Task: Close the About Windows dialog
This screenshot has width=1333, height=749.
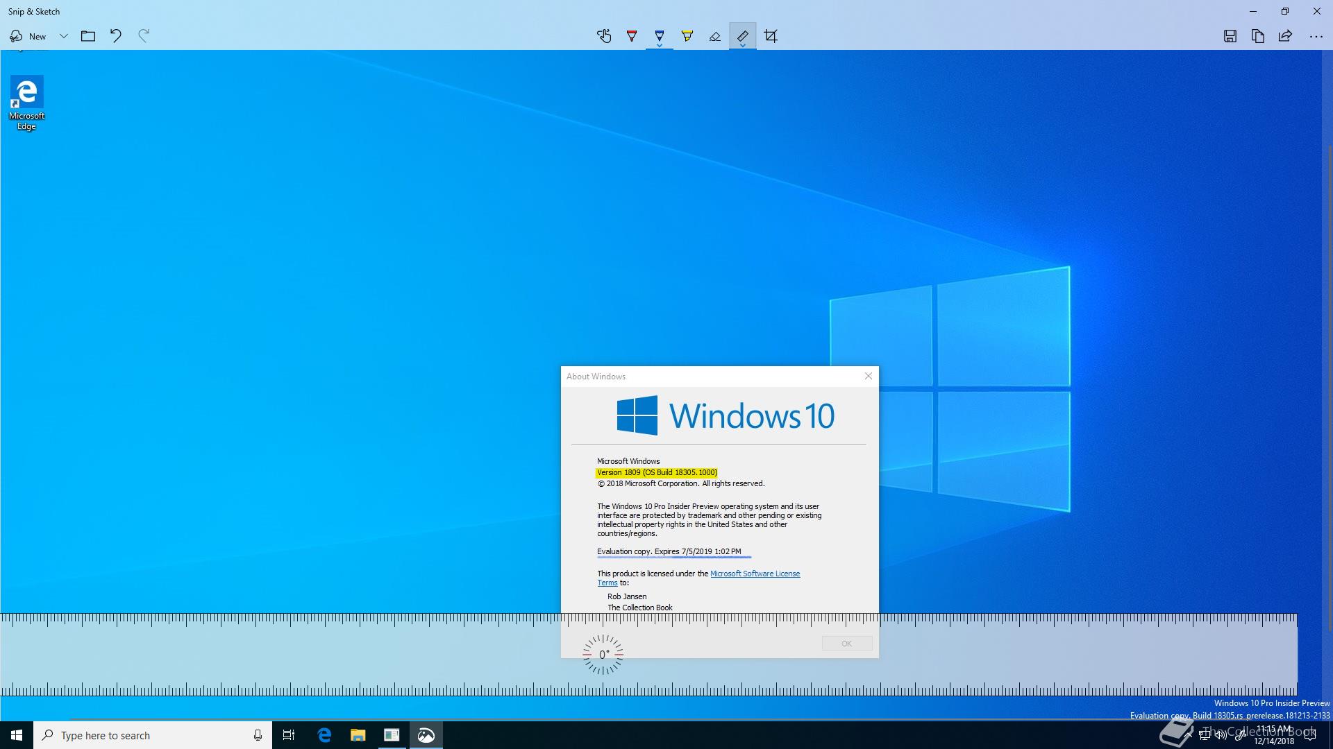Action: tap(868, 376)
